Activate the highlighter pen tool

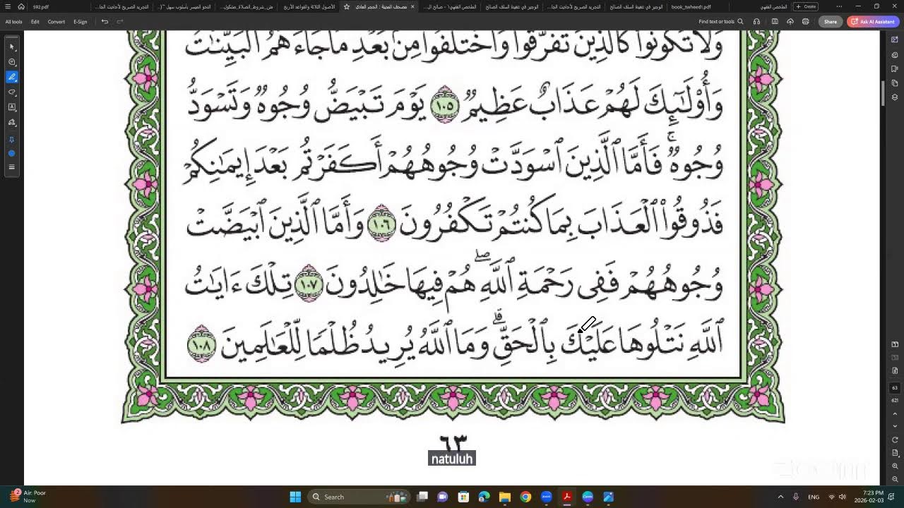point(12,77)
